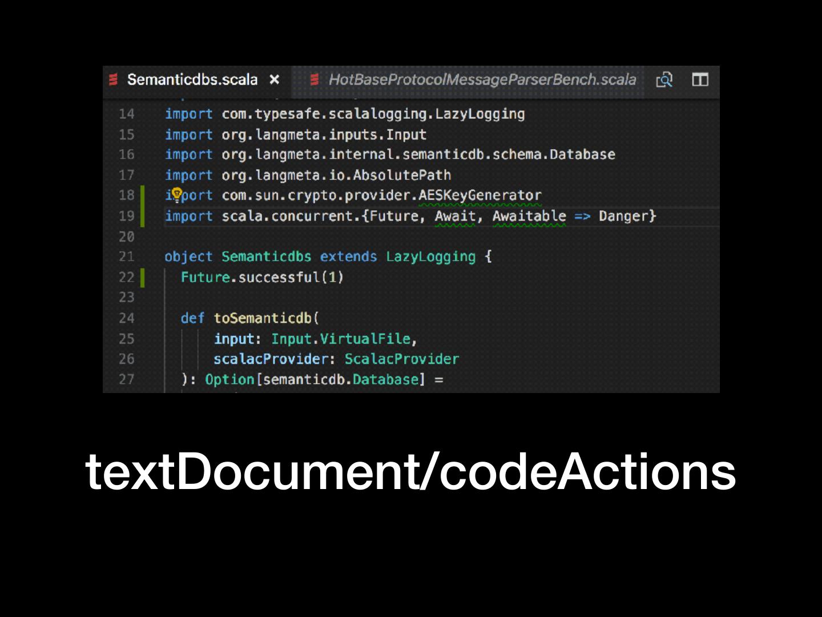Click the underlined Await import on line 19
This screenshot has height=617, width=822.
pos(455,217)
